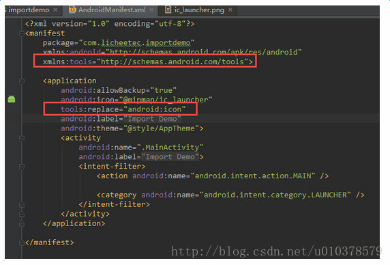Click the application android:label "Import Demo" value

click(153, 119)
